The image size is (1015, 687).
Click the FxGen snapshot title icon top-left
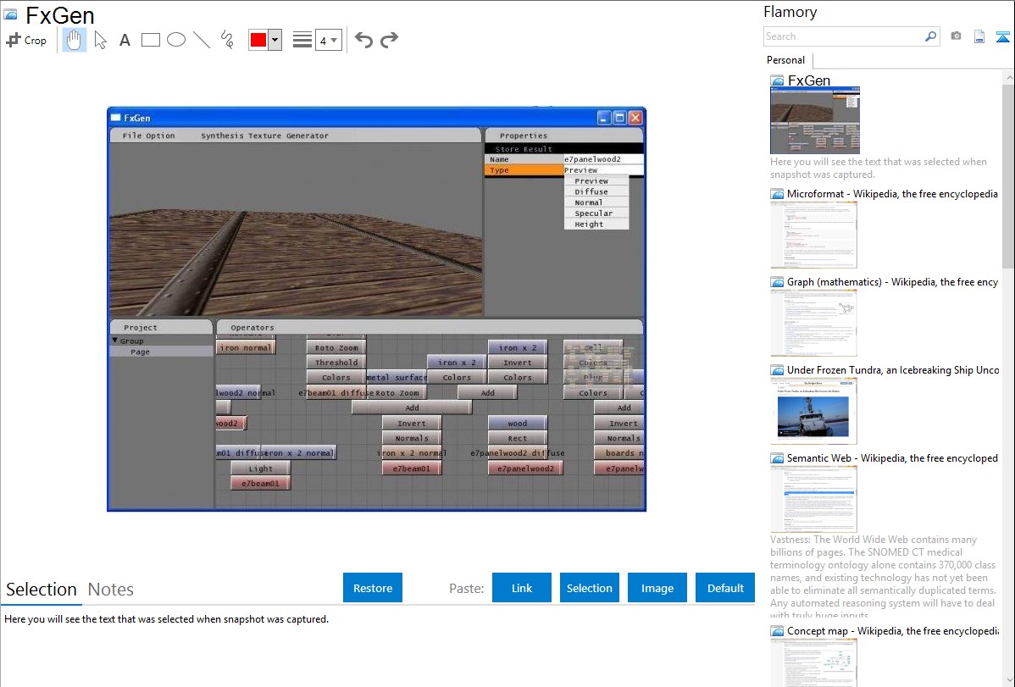coord(11,14)
